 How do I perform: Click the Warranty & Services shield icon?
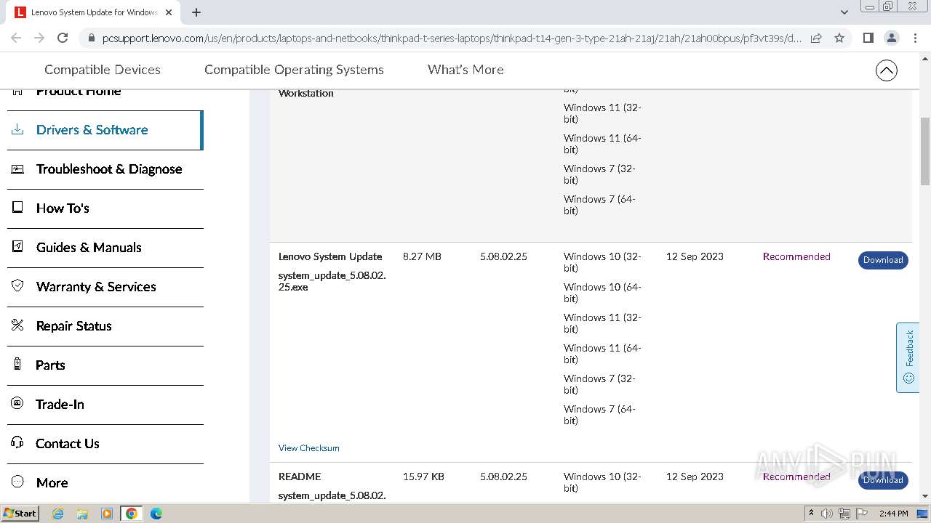[x=17, y=286]
